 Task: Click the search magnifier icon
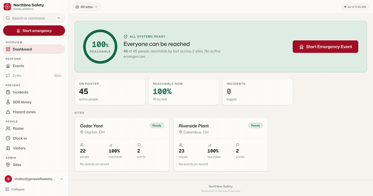tap(8, 18)
